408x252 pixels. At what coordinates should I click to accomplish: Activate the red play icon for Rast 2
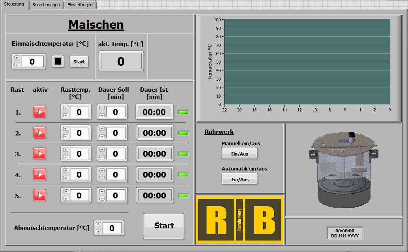coord(39,133)
